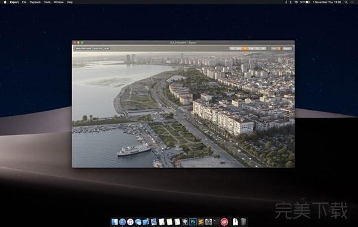The height and width of the screenshot is (227, 358).
Task: Open the yellow Notes icon in the Dock
Action: point(169,222)
